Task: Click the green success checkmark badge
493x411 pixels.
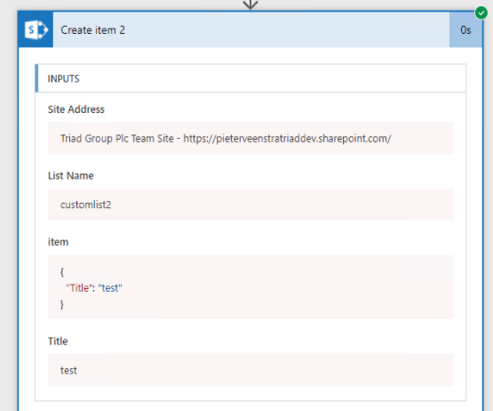Action: click(x=481, y=13)
